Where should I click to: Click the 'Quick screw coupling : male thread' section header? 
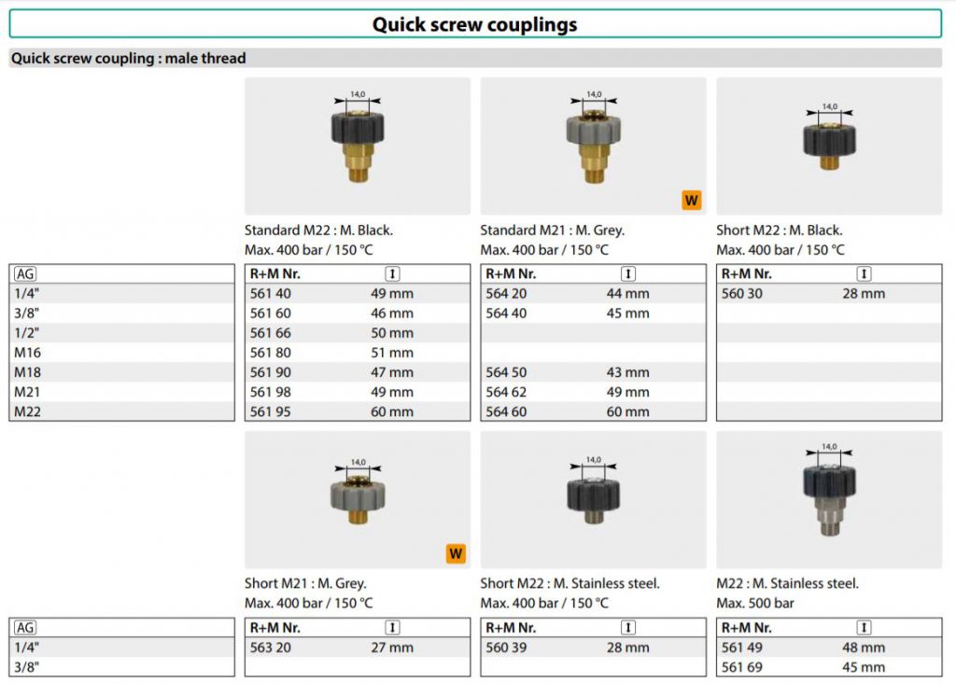pos(129,58)
